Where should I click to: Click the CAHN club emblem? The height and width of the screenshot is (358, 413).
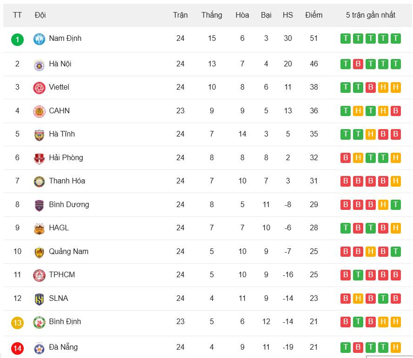(39, 111)
